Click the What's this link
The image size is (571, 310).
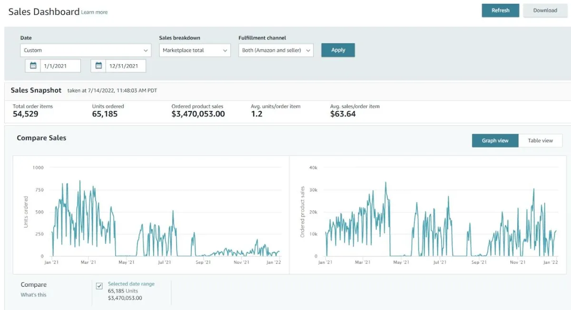pyautogui.click(x=33, y=295)
